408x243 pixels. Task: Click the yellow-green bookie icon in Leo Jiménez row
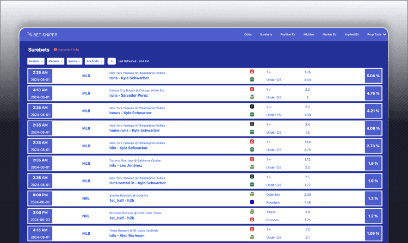tap(252, 167)
